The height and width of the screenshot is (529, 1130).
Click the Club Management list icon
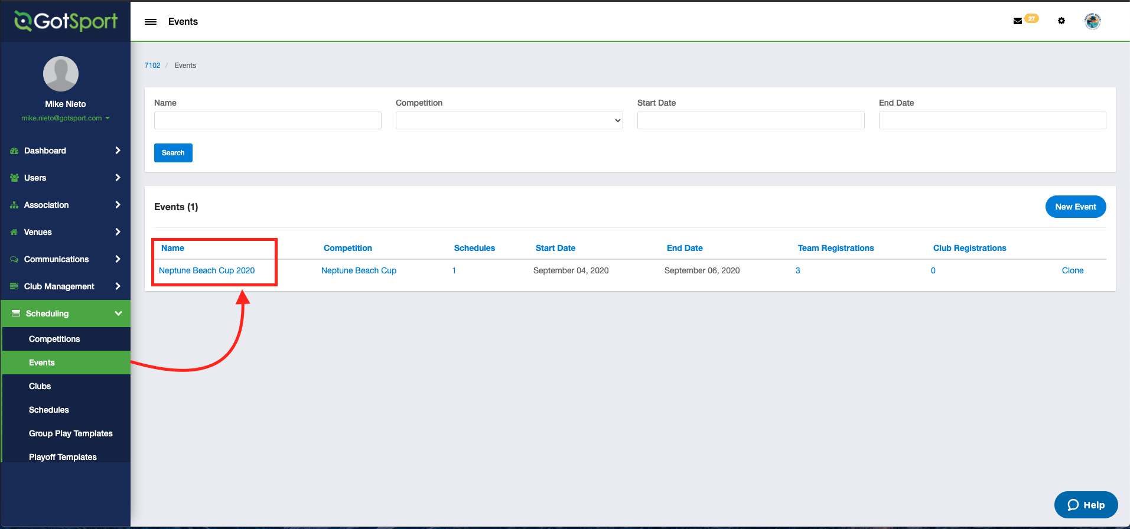click(x=14, y=286)
